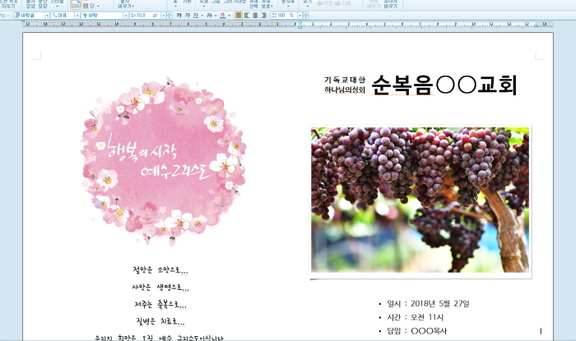
Task: Click the line 일시 : 2018년 5월 27일
Action: [x=428, y=303]
